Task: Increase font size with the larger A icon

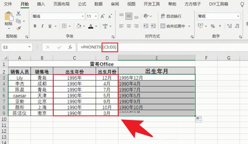Action: click(x=102, y=16)
